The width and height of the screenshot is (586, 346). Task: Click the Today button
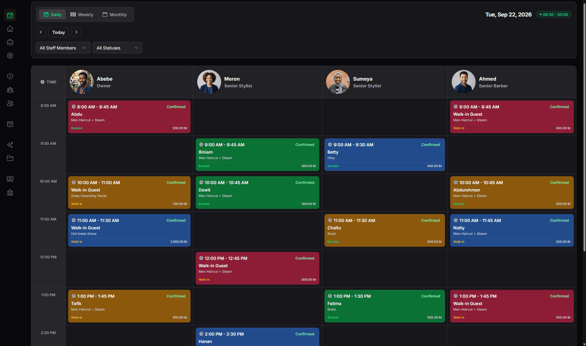click(58, 32)
